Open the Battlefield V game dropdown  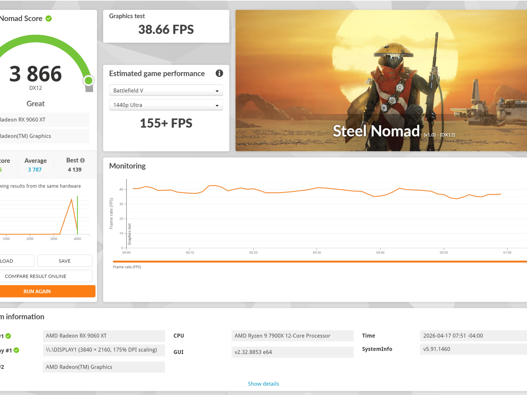click(x=166, y=91)
